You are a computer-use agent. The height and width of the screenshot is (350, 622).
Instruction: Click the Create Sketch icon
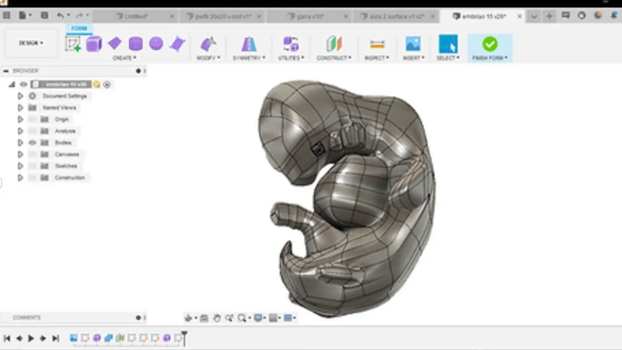tap(73, 44)
